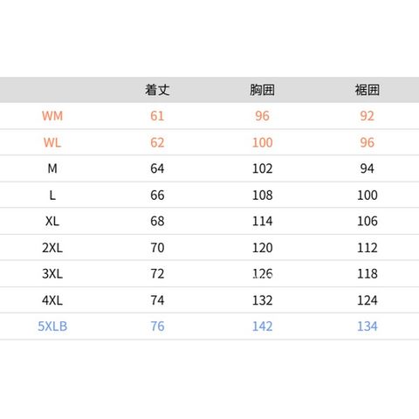Click the 裾囲 column header
The height and width of the screenshot is (419, 419).
[x=367, y=90]
